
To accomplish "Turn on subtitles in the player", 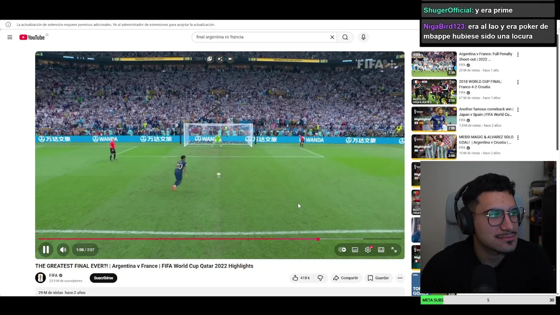I will [x=355, y=250].
